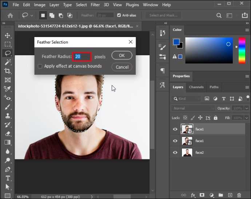Select the Brush tool
This screenshot has width=251, height=199.
coord(8,107)
